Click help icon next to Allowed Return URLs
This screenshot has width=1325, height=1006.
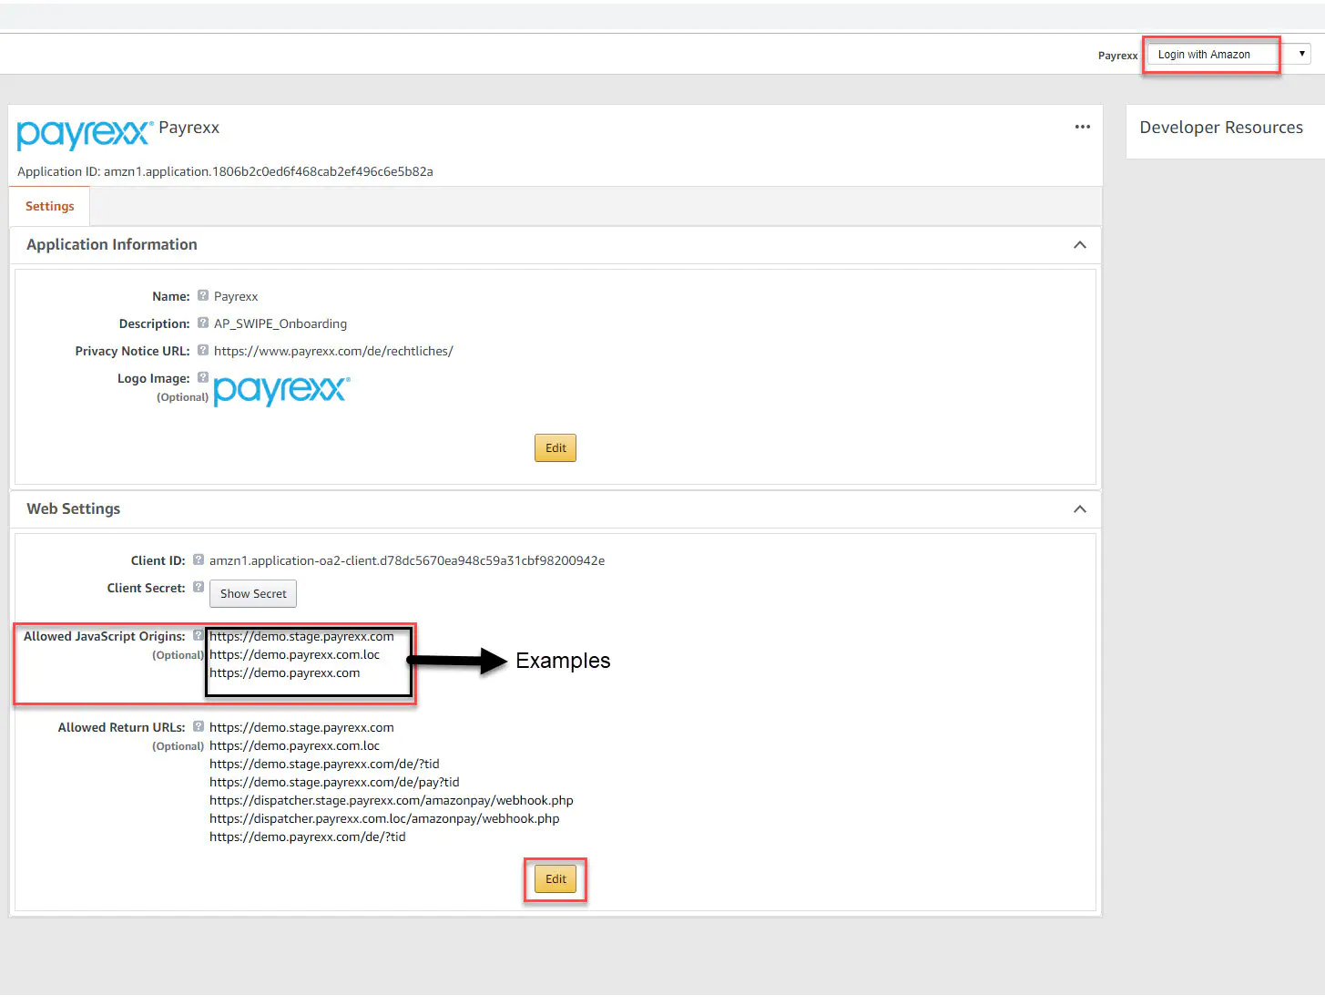click(199, 726)
